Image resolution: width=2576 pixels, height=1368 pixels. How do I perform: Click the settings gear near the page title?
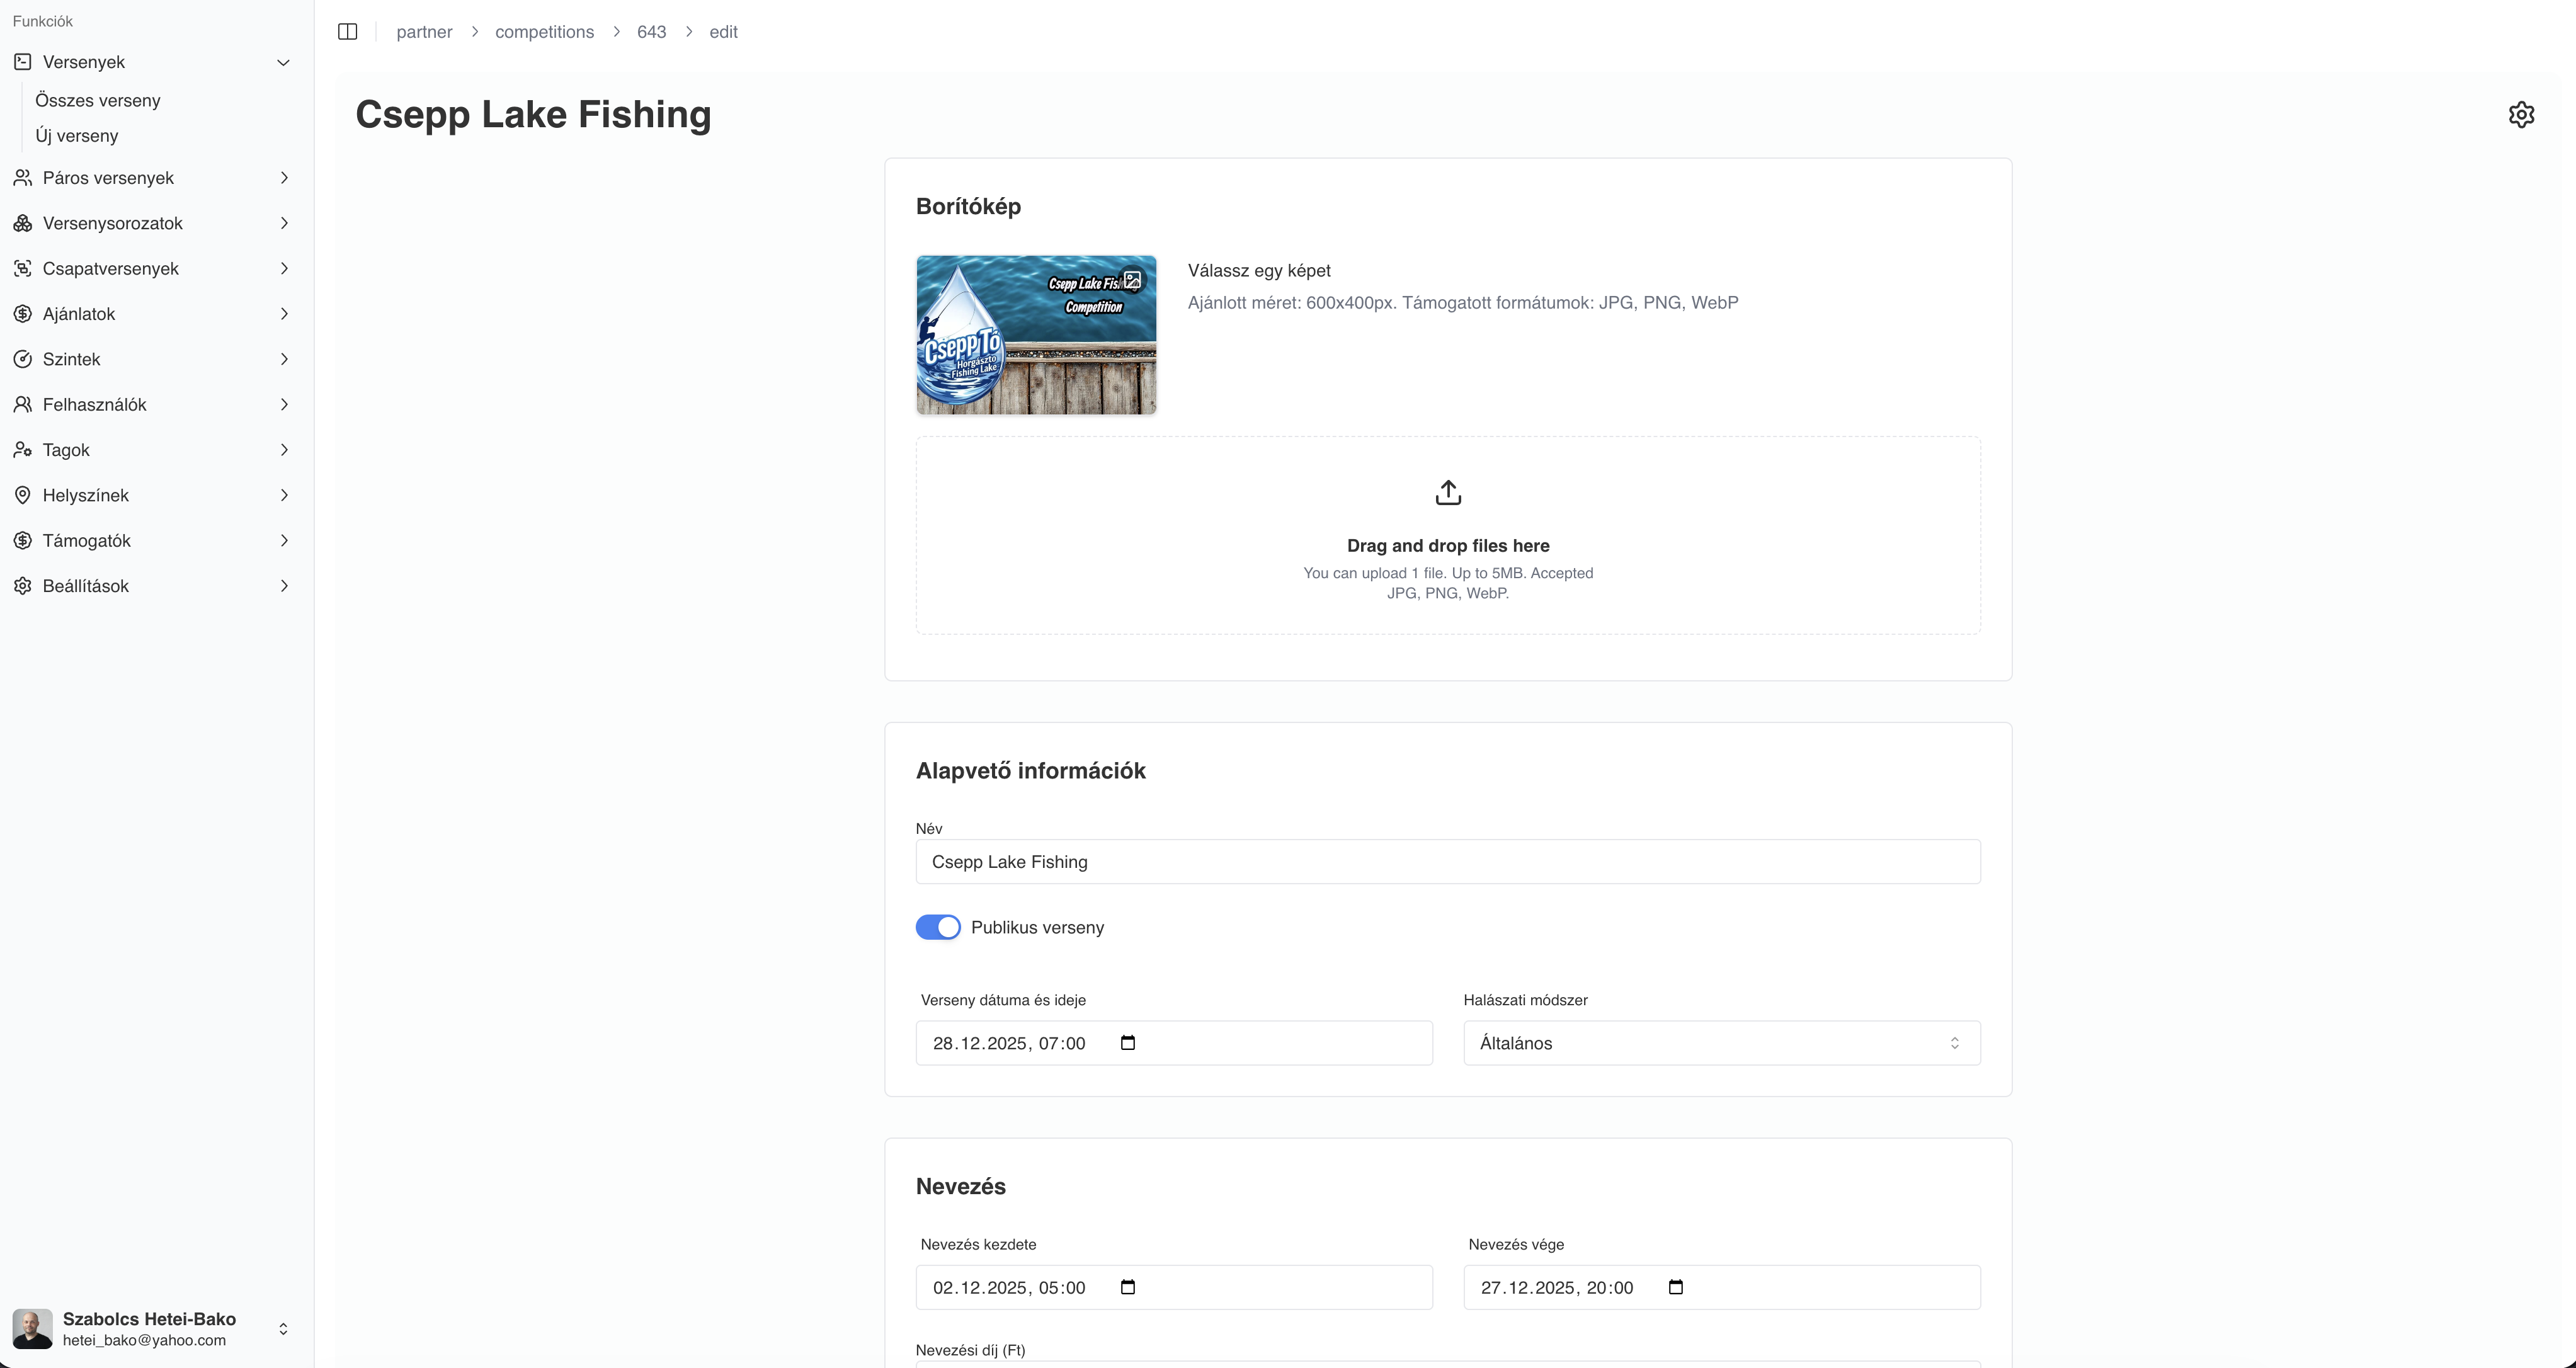click(x=2521, y=114)
